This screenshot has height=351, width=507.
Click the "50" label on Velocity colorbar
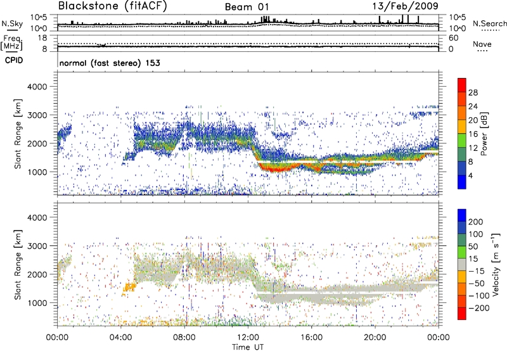pyautogui.click(x=473, y=246)
